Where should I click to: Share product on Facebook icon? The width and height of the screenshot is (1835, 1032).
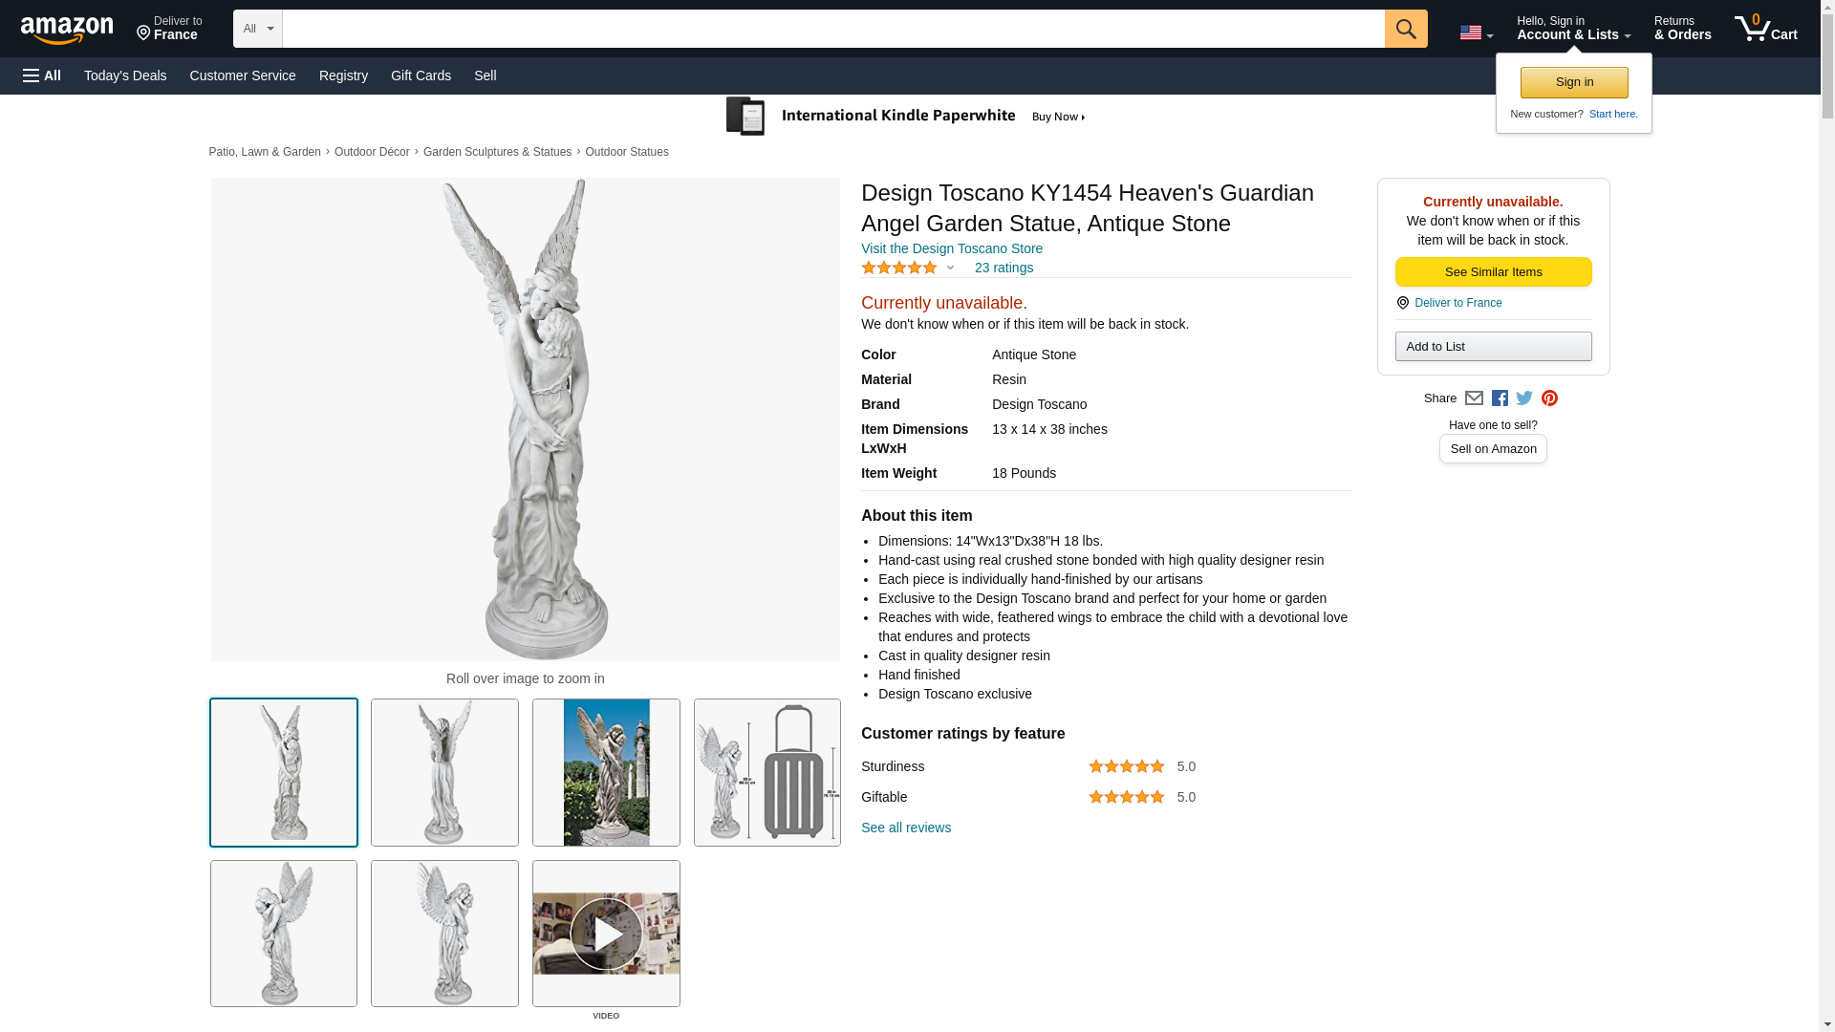click(x=1500, y=398)
